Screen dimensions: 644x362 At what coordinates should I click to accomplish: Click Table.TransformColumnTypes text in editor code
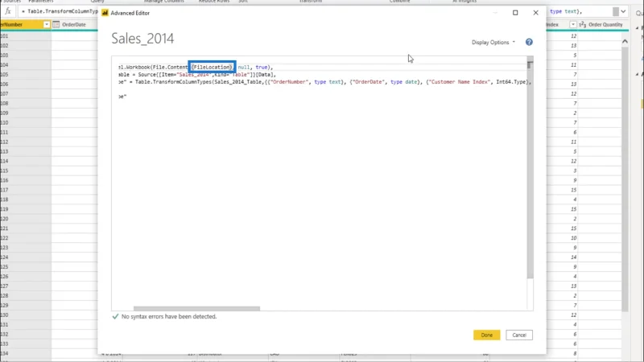(175, 82)
